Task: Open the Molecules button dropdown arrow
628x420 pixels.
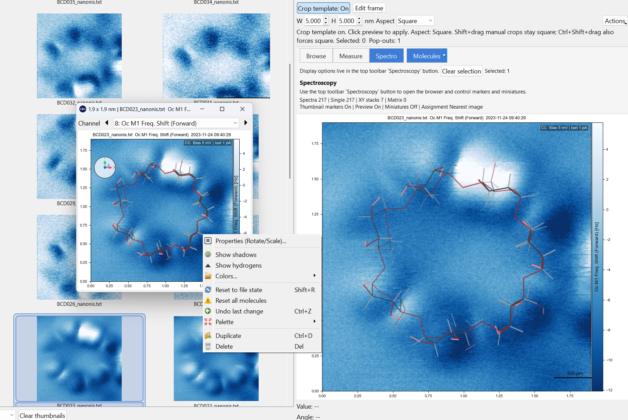Action: [x=444, y=56]
